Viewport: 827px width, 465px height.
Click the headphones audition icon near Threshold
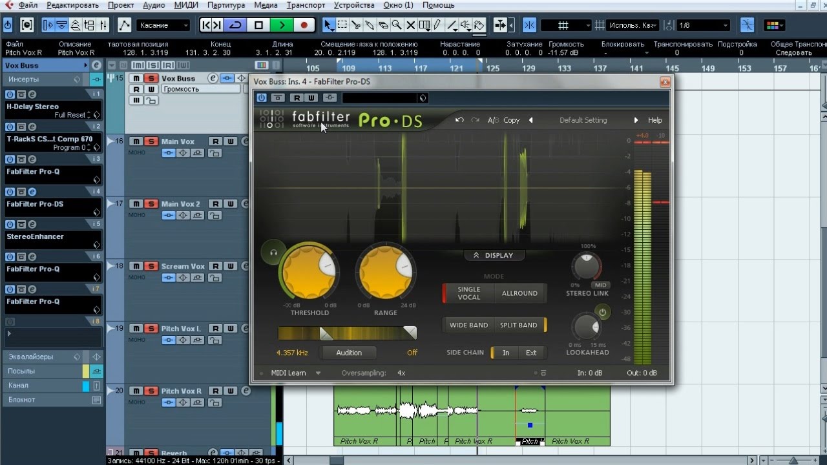pos(273,253)
